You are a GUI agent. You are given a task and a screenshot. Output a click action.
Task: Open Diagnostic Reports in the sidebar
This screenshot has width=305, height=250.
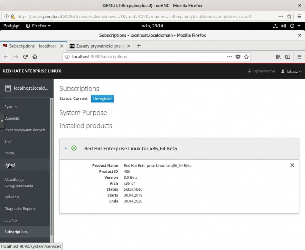20,209
